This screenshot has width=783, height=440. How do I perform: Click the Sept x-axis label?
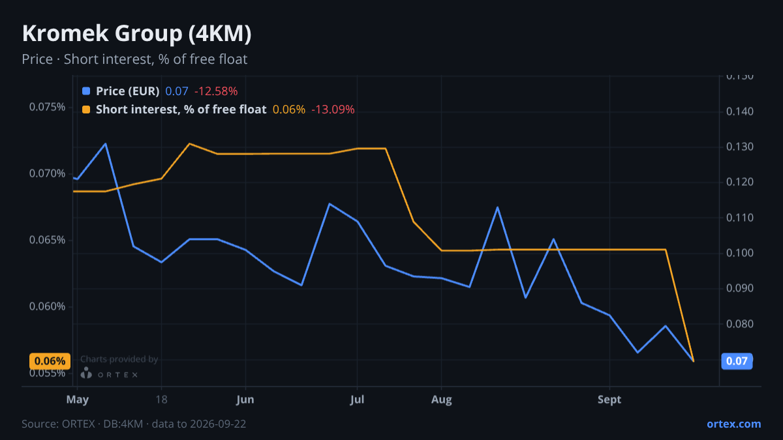tap(609, 400)
